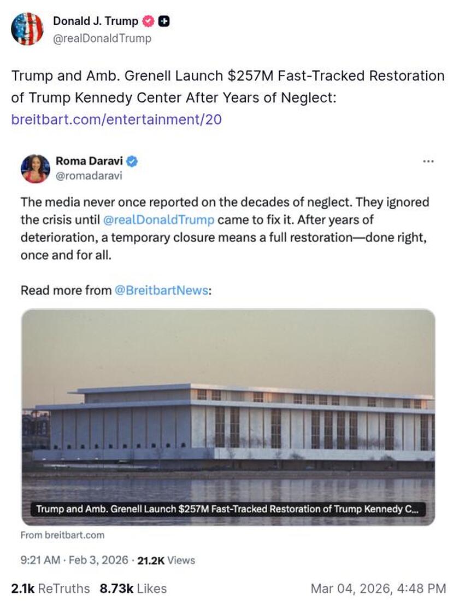
Task: Click the @BreitbartNews mention
Action: click(161, 290)
